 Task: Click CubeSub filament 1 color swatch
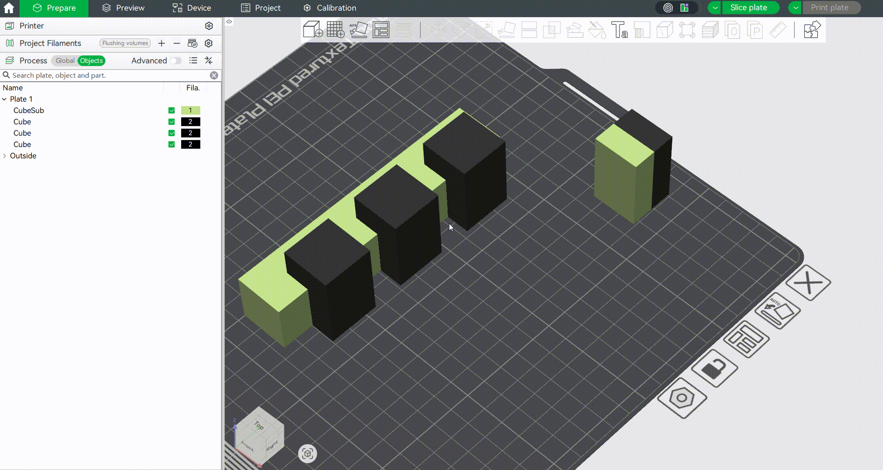[x=190, y=111]
